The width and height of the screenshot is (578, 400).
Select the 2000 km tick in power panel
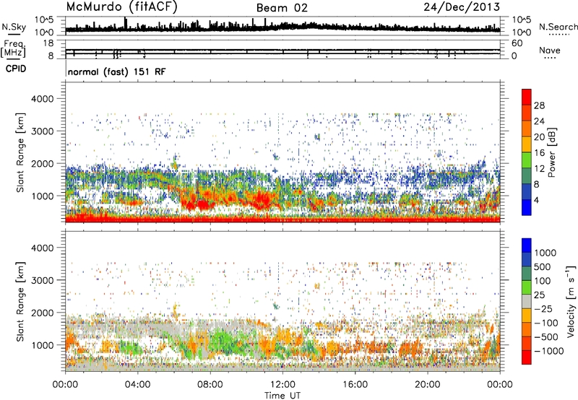42,163
